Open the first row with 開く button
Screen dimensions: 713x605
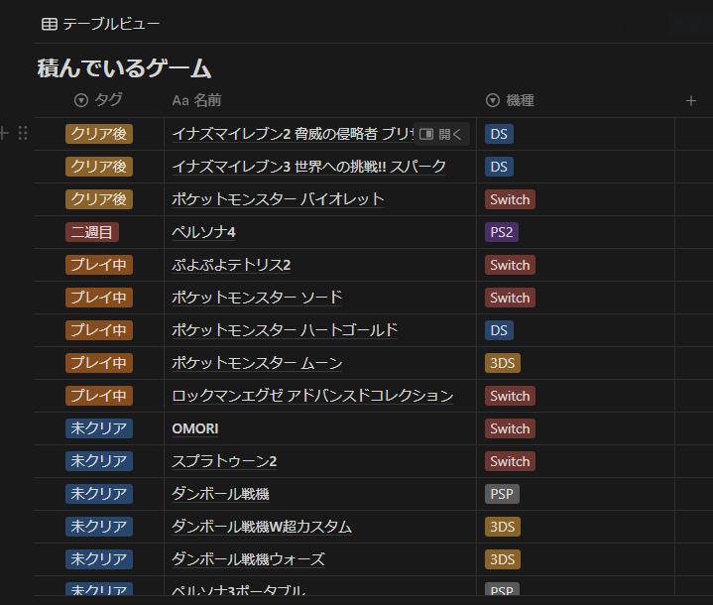(x=440, y=134)
